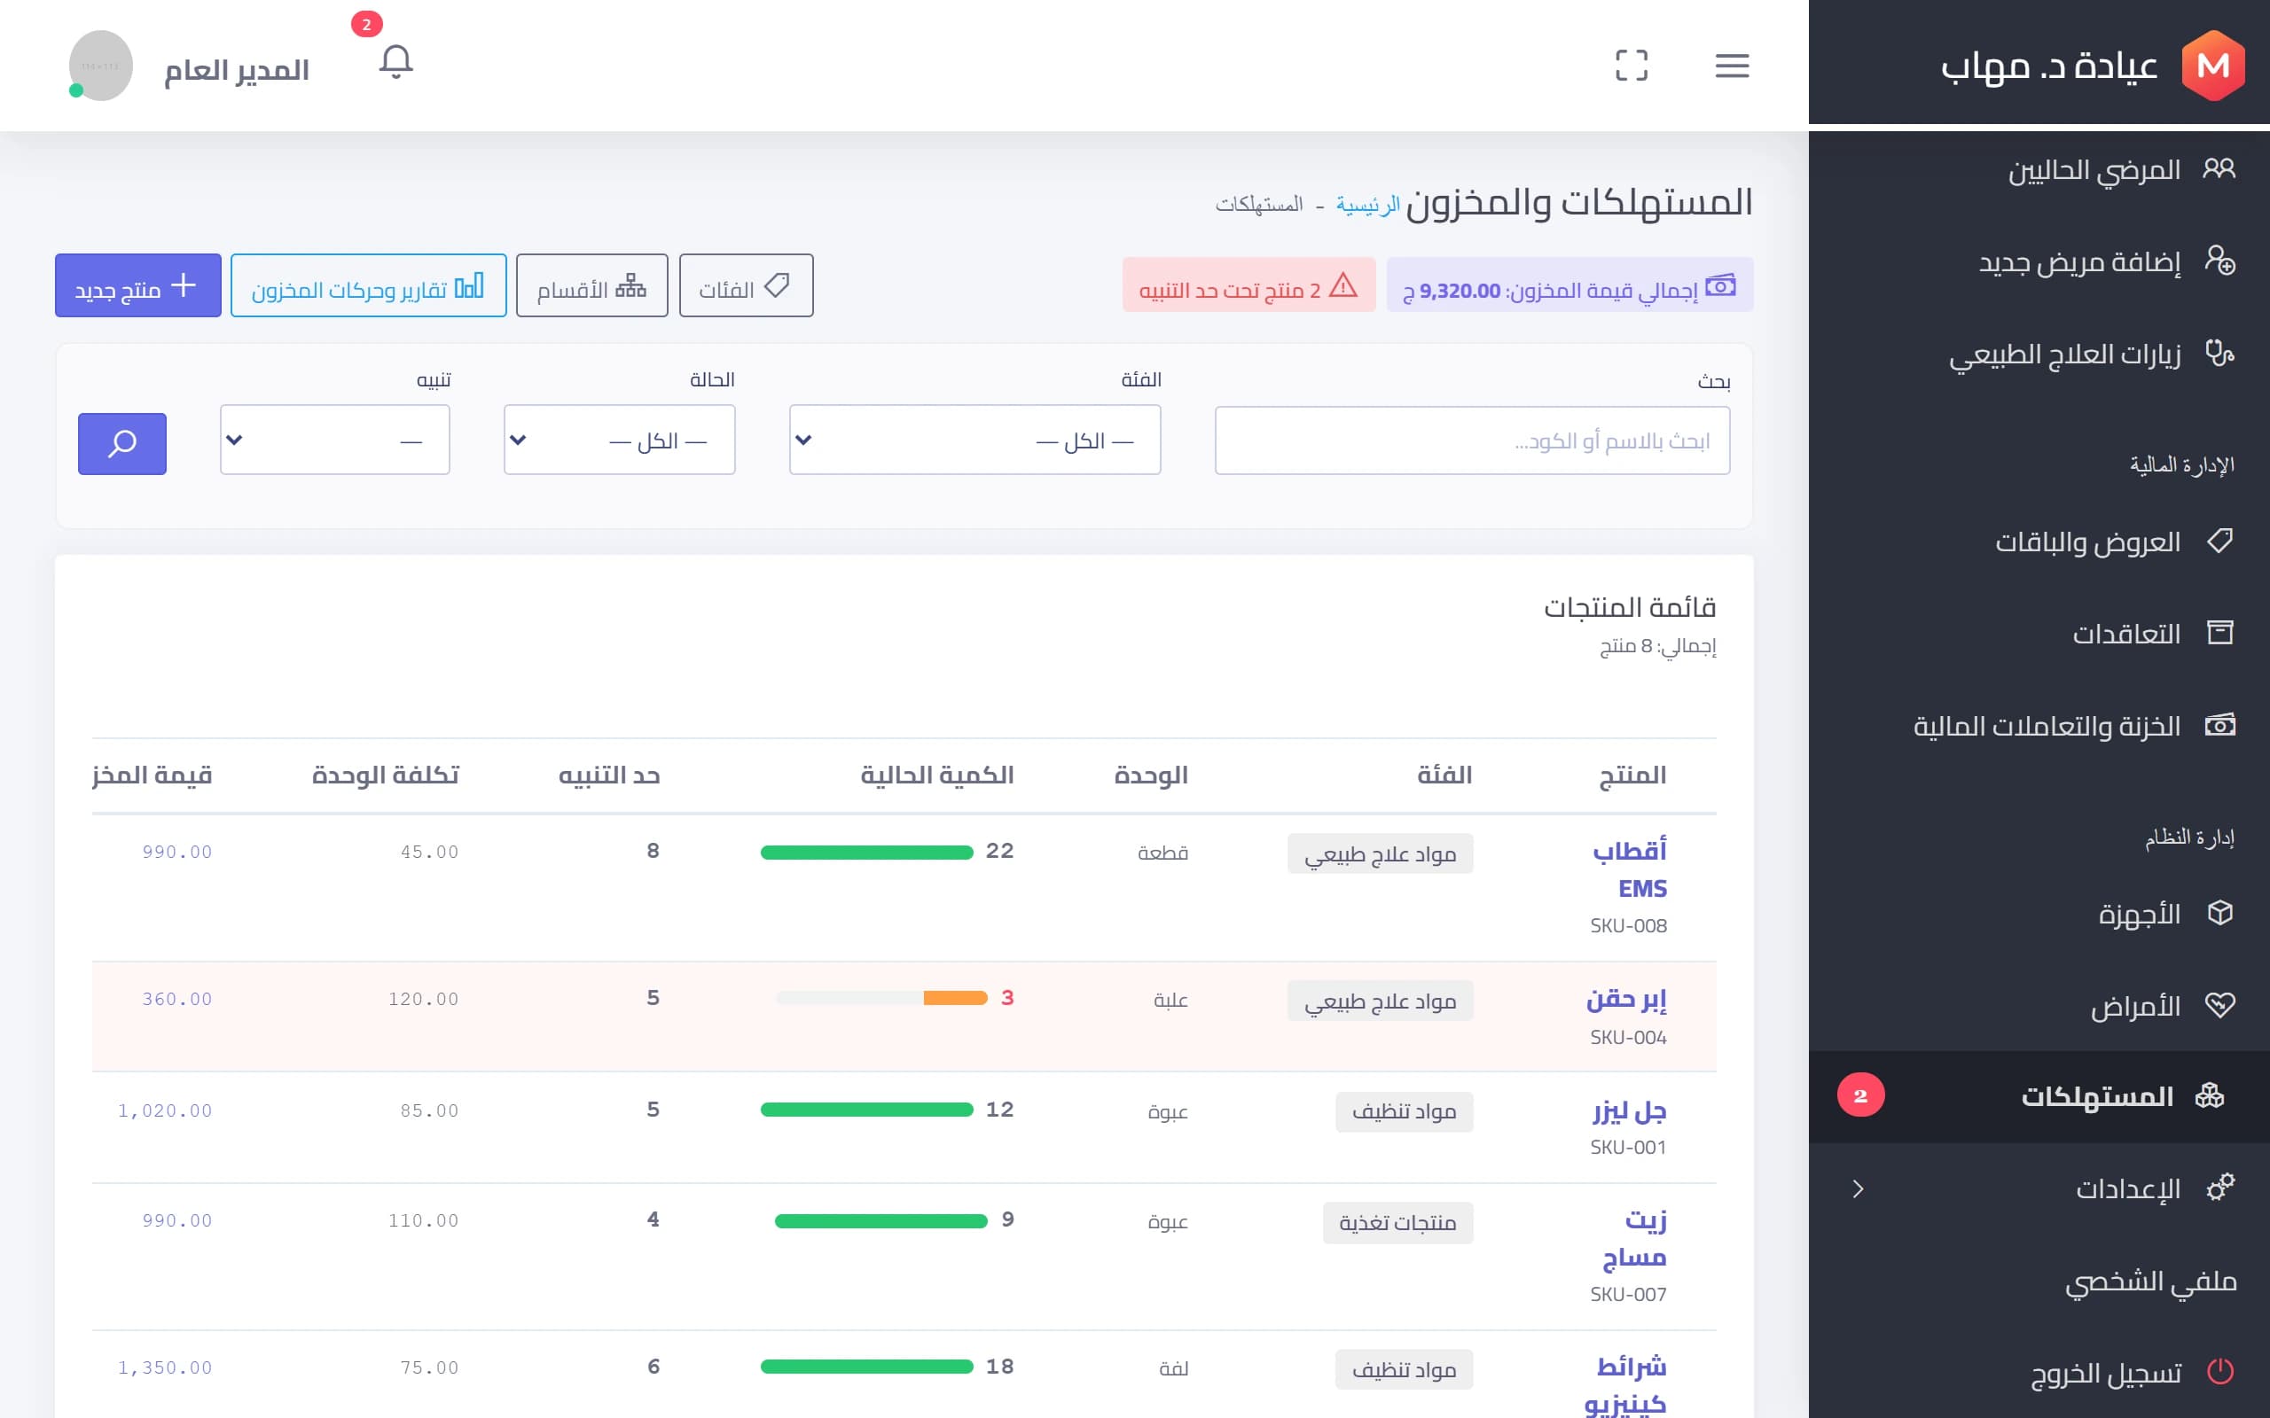The image size is (2270, 1418).
Task: Click the tag icon beside العروض والباقات
Action: [2219, 541]
